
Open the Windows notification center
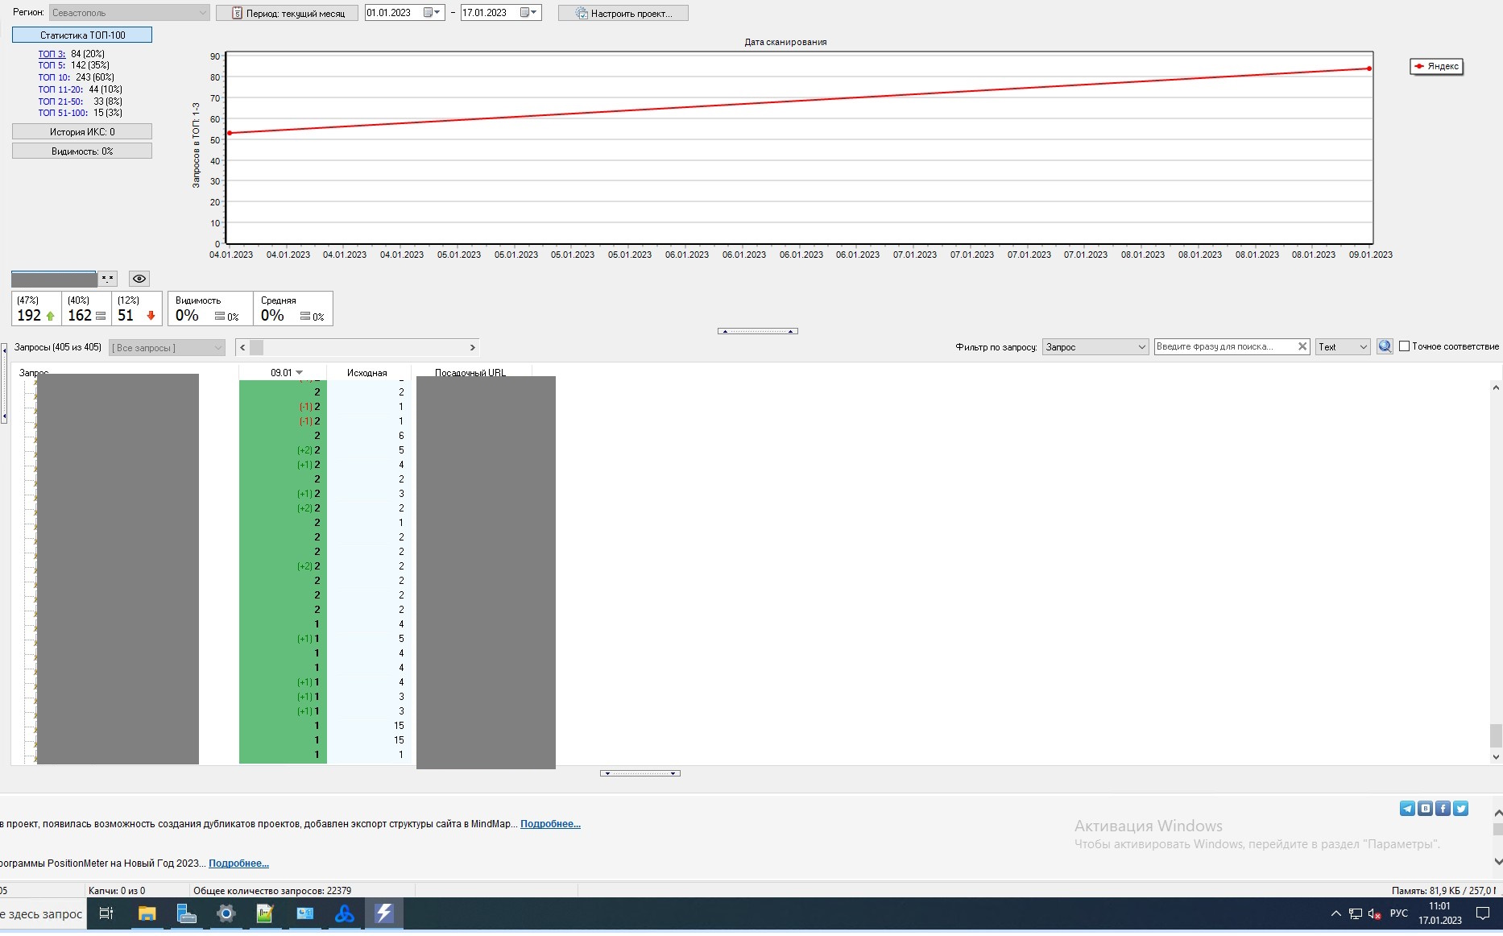tap(1483, 913)
